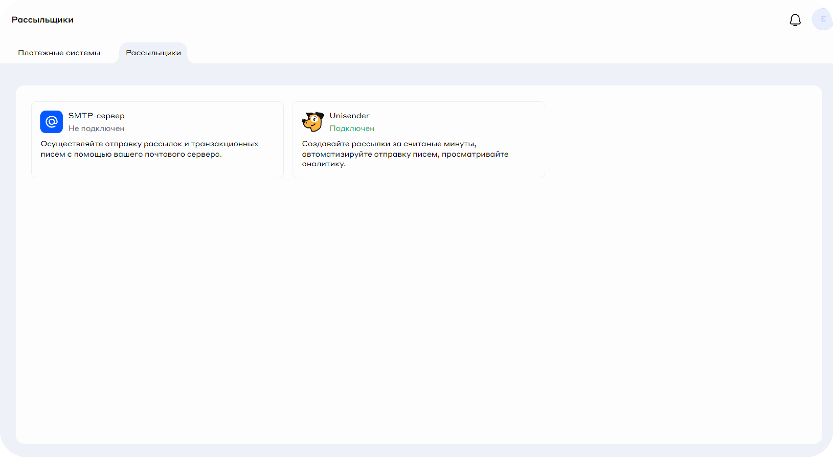
Task: Click the blue @ SMTP server icon
Action: 51,122
